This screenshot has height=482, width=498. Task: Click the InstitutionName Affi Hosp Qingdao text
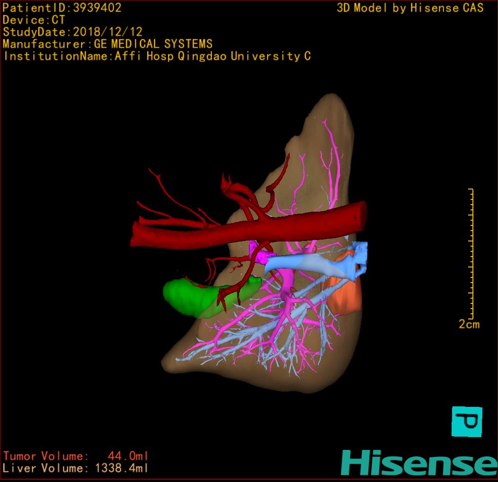[157, 56]
